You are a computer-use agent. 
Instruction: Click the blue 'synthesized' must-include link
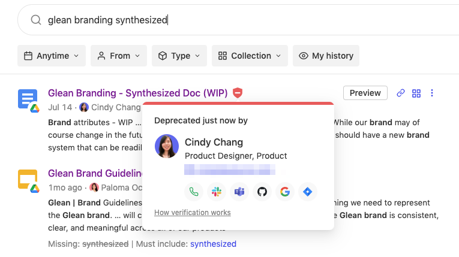coord(213,244)
